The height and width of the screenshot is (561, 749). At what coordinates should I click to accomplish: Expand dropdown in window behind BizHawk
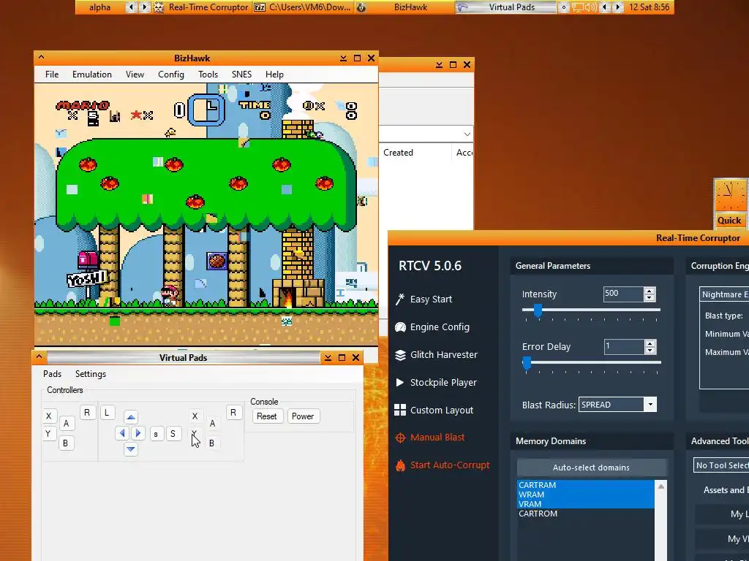pos(467,134)
